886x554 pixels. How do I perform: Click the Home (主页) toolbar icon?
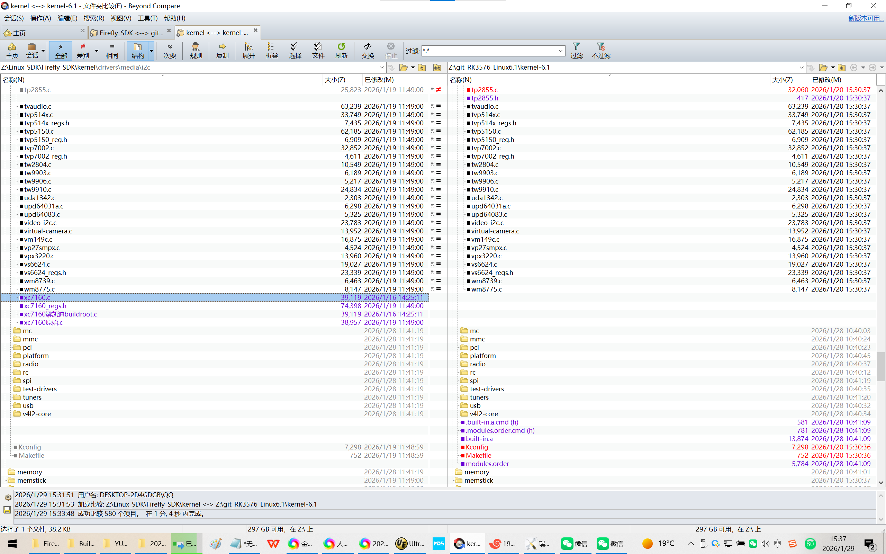coord(12,50)
